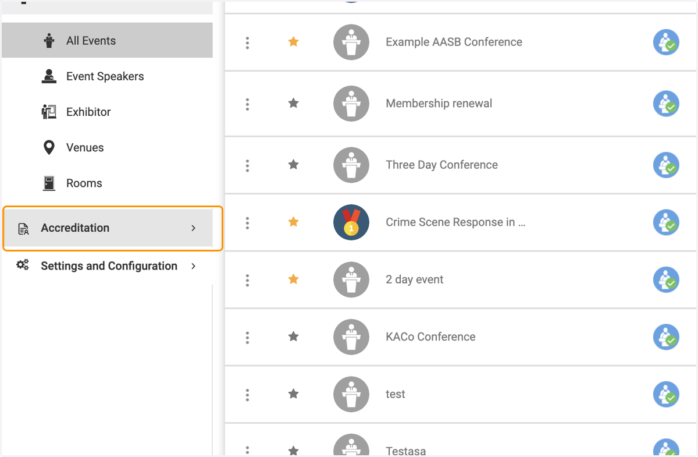Click Three Day Conference podium avatar

tap(351, 165)
